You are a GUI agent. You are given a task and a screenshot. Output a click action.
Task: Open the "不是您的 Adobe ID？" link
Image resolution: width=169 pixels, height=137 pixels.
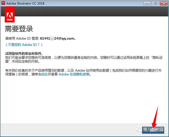tap(24, 45)
